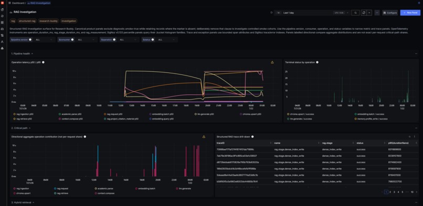Click the top-right corner icon above New Panel
This screenshot has height=206, width=423.
pyautogui.click(x=419, y=3)
